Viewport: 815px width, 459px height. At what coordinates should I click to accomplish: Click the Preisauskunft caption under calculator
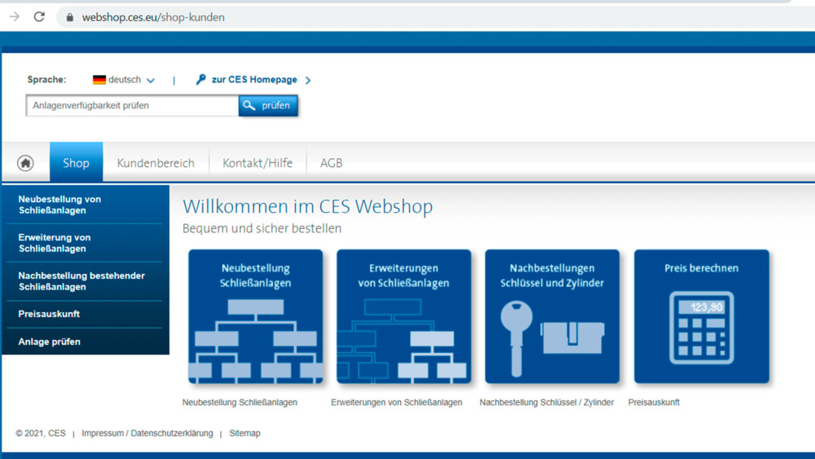pyautogui.click(x=654, y=403)
